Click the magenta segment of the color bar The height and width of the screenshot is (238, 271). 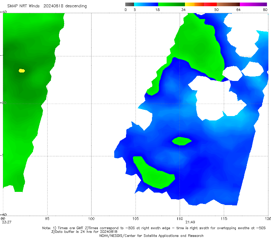tap(253, 4)
